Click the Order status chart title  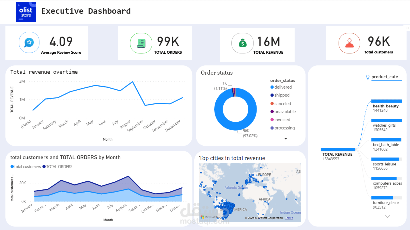217,73
